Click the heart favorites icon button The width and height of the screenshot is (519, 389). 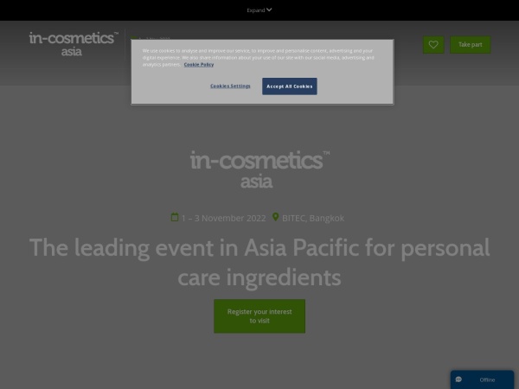(433, 45)
